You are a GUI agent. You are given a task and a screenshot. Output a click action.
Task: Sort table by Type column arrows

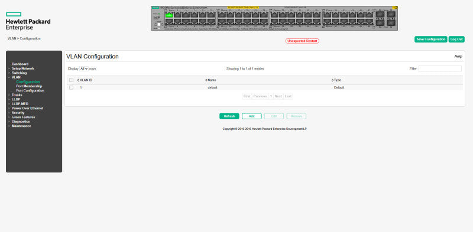(x=332, y=80)
